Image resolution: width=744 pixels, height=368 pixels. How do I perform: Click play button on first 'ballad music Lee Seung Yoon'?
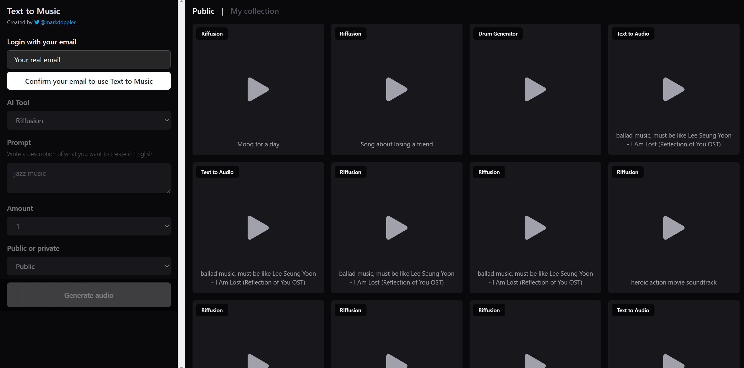[x=674, y=89]
